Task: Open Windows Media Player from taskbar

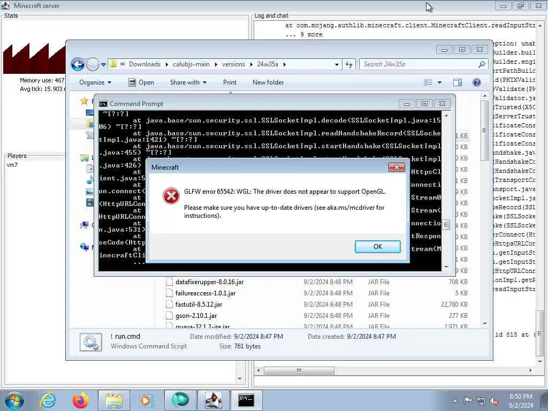Action: pos(146,400)
